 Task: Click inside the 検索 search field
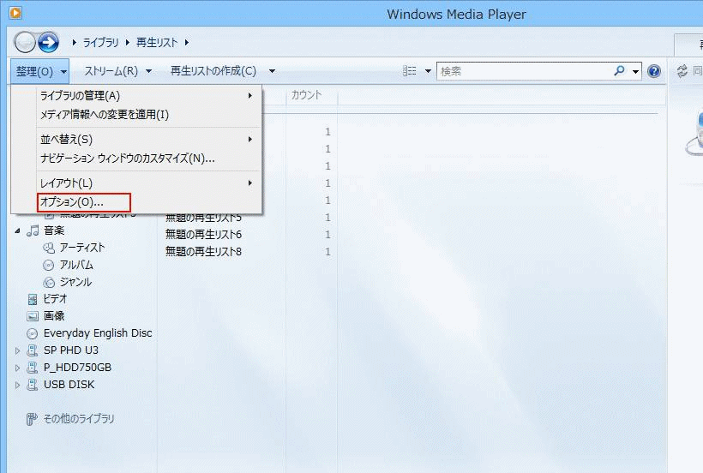tap(525, 71)
